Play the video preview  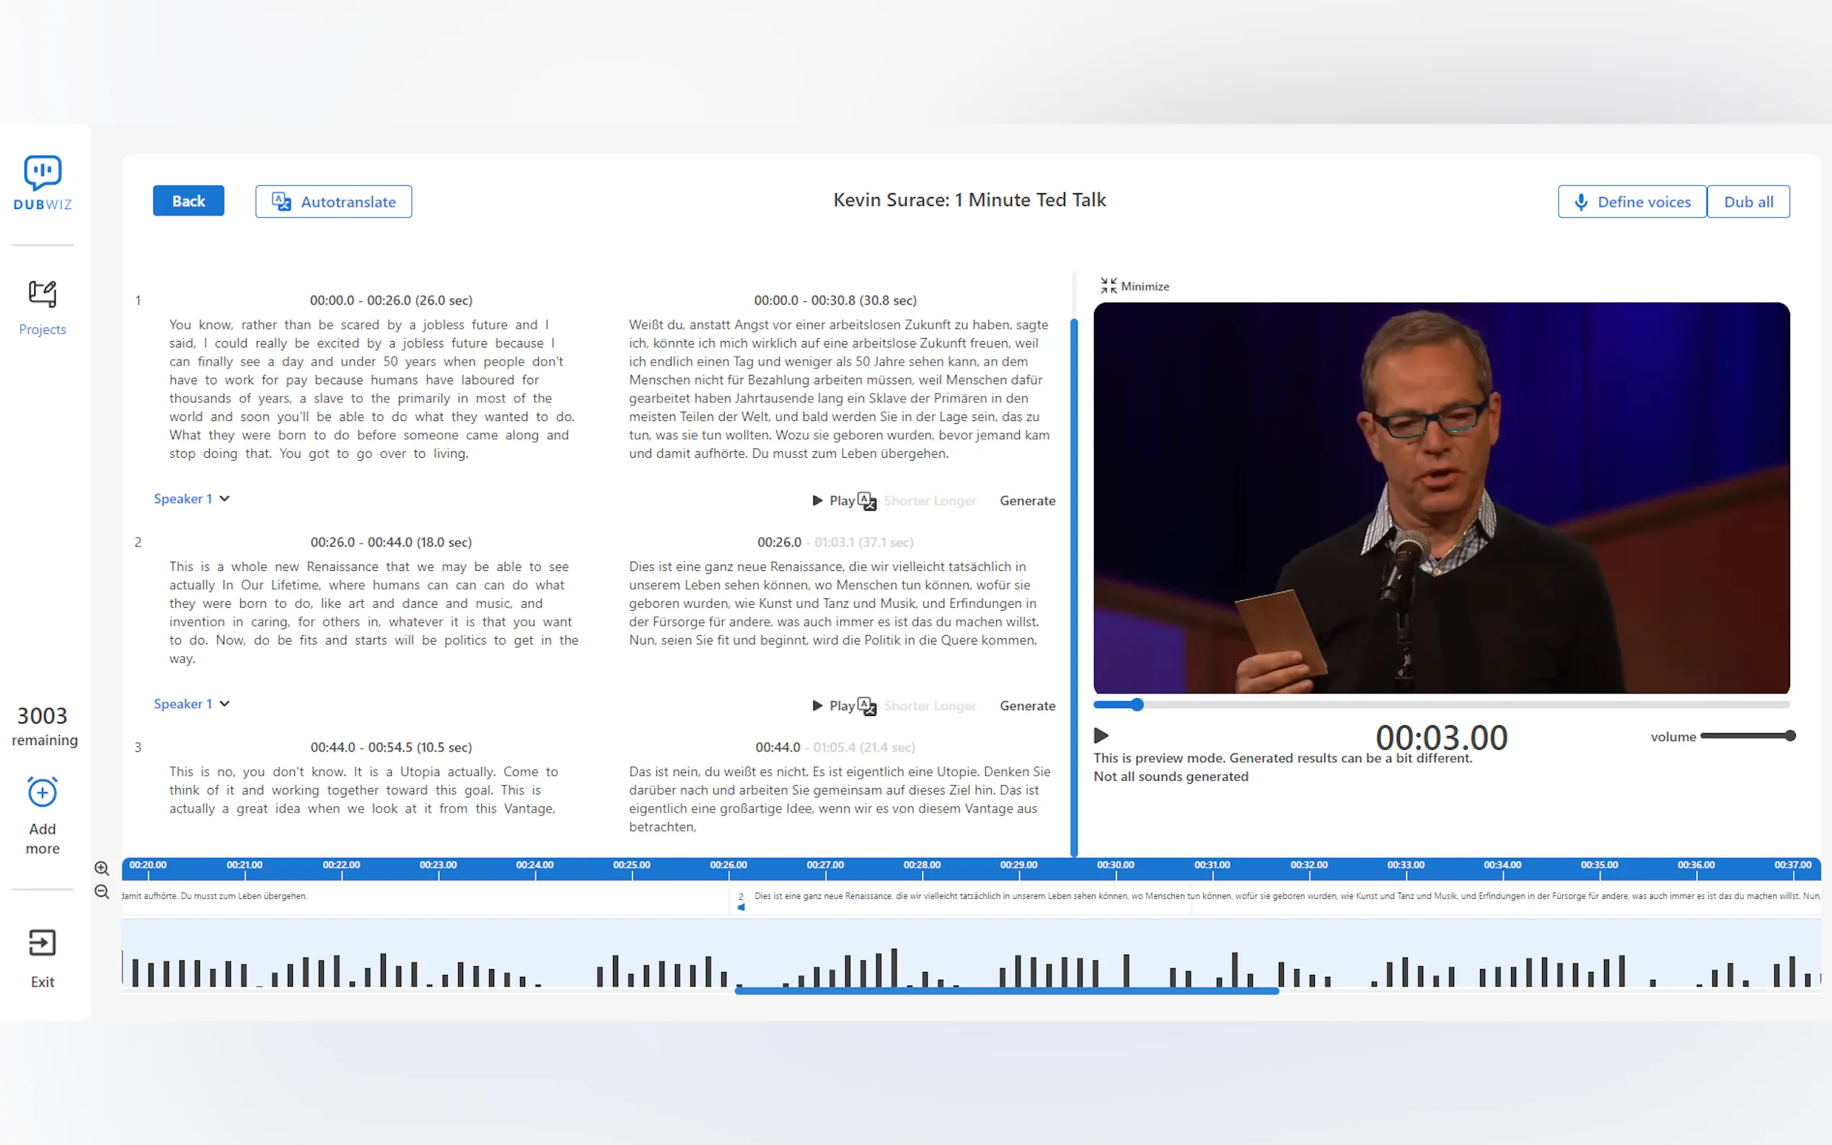point(1101,735)
